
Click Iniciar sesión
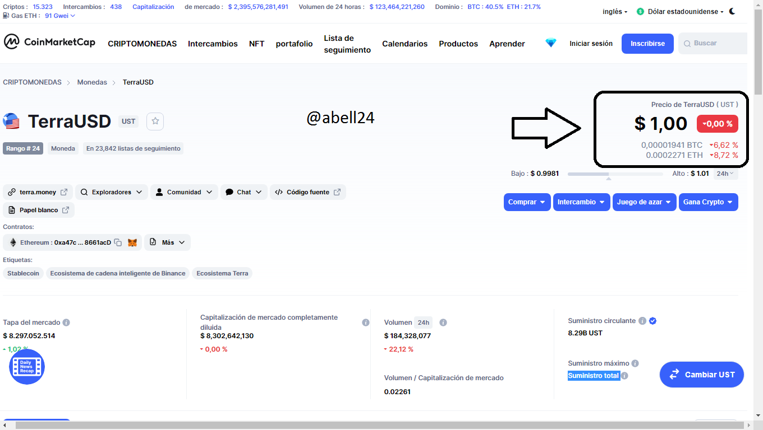pos(591,43)
